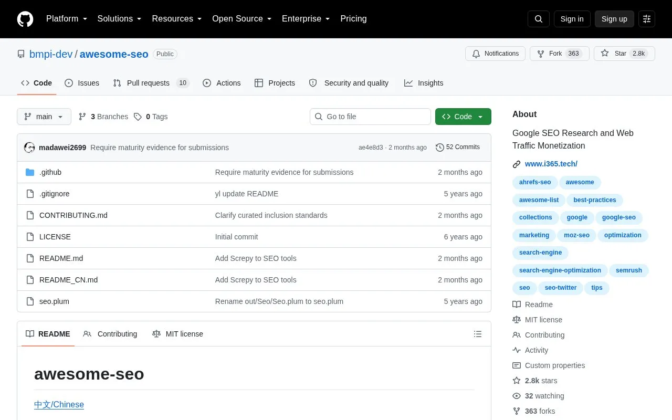Click the madawei2699 avatar image

tap(29, 148)
